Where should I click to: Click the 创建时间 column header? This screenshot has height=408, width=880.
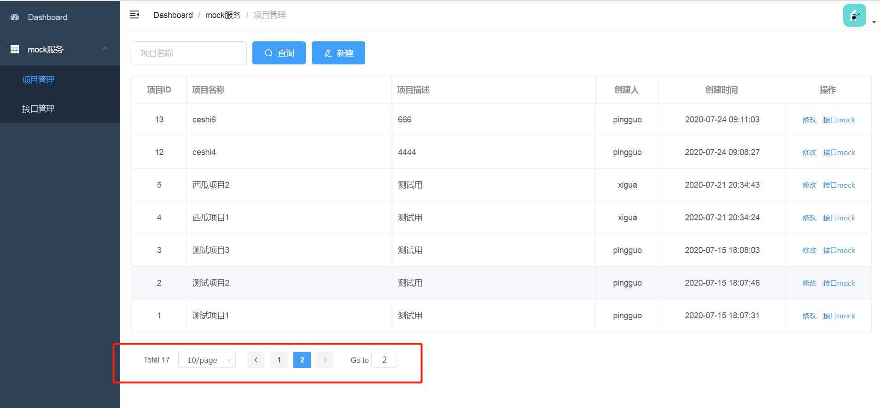pos(722,90)
